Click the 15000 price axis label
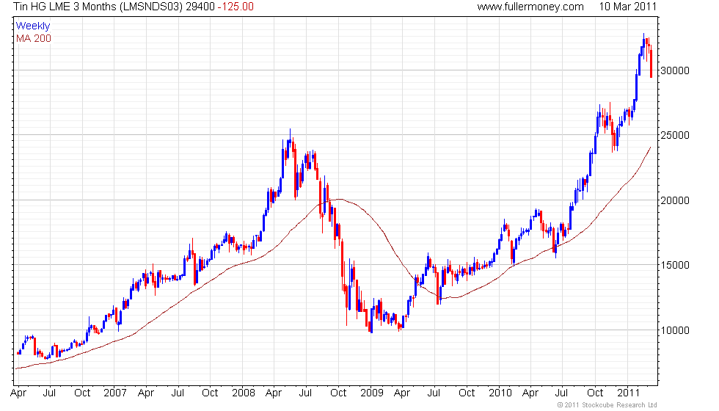Image resolution: width=719 pixels, height=411 pixels. click(x=674, y=265)
